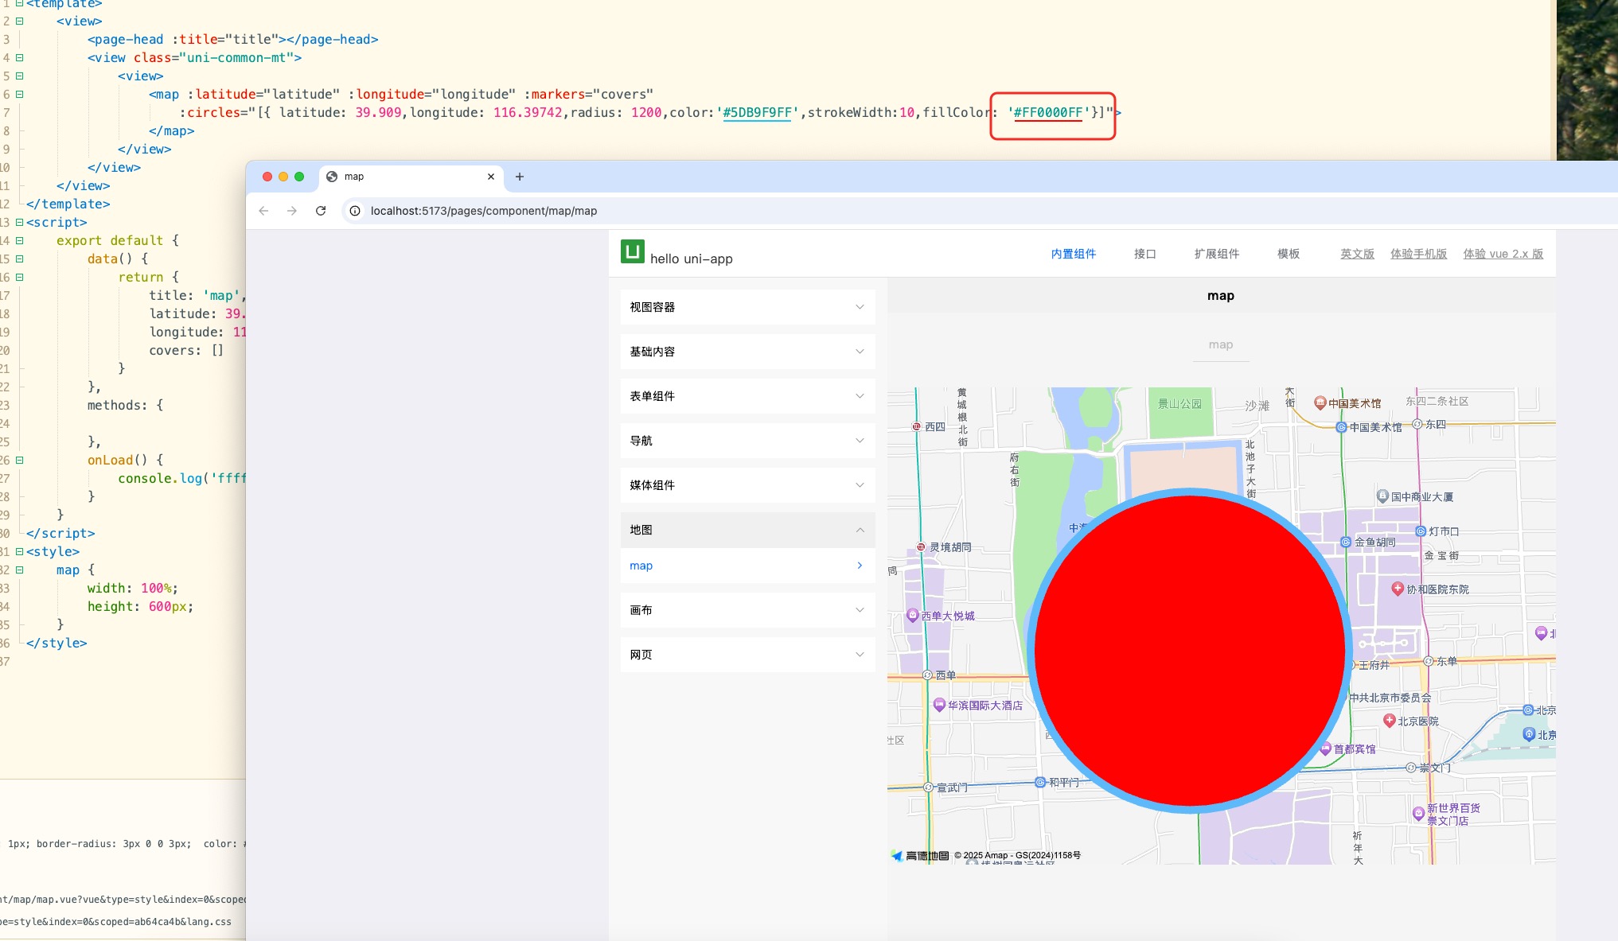Close the map browser tab
The image size is (1618, 941).
[x=491, y=177]
